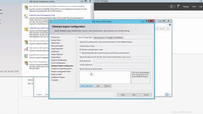Screen dimensions: 203x114
Task: Switch to the Data Directories tab
Action: tap(99, 38)
